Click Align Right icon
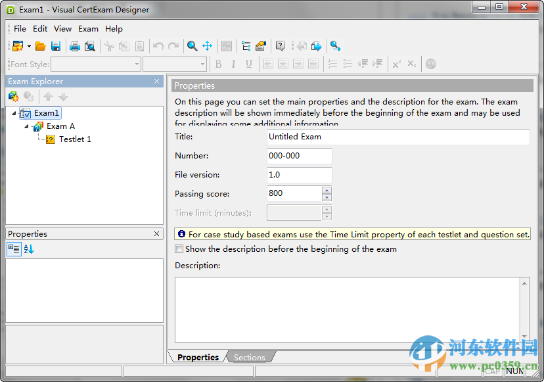Viewport: 544px width, 382px height. (x=298, y=64)
